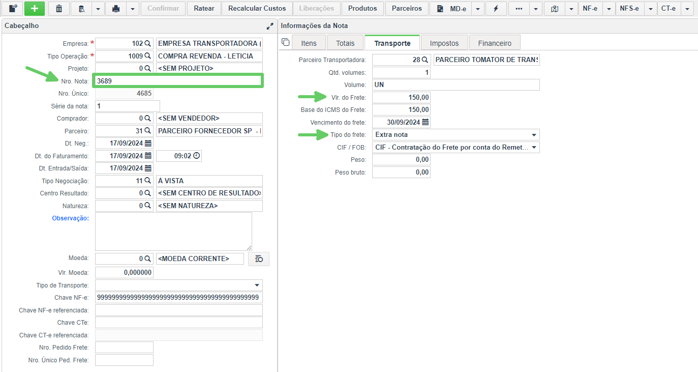
Task: Open dropdown arrow next to map icon
Action: pyautogui.click(x=571, y=9)
